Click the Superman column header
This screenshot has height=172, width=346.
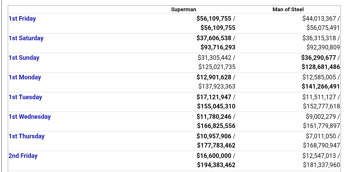pos(184,9)
